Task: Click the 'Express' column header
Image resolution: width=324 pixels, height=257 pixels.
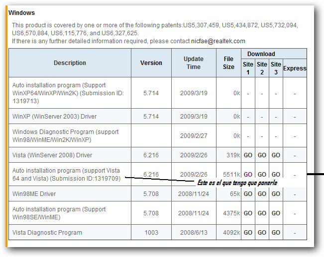Action: click(x=295, y=68)
